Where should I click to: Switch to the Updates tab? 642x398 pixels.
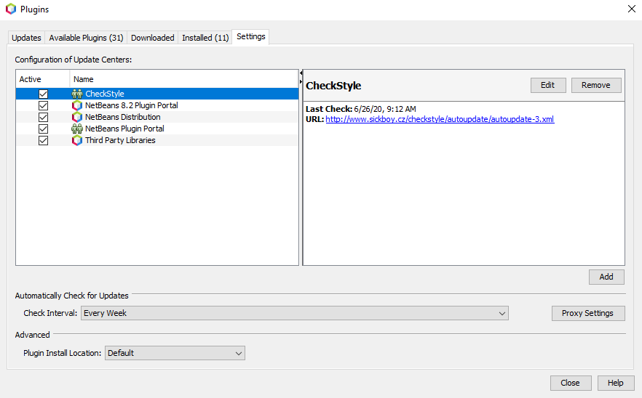point(26,38)
